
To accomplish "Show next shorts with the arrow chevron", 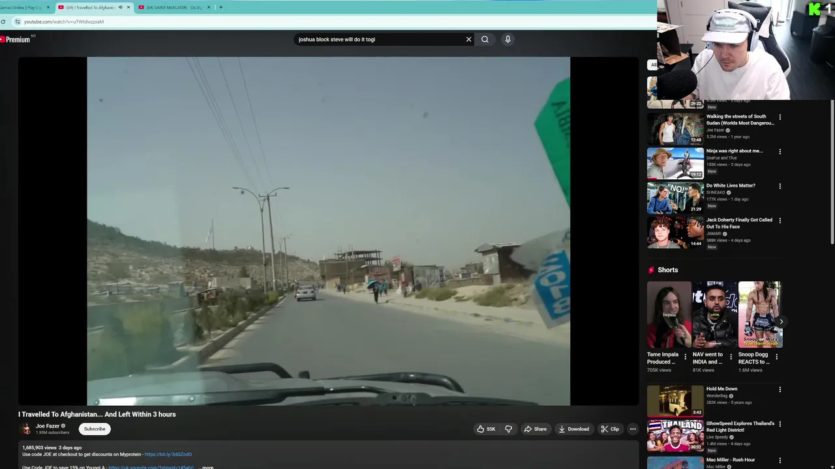I will pyautogui.click(x=781, y=321).
